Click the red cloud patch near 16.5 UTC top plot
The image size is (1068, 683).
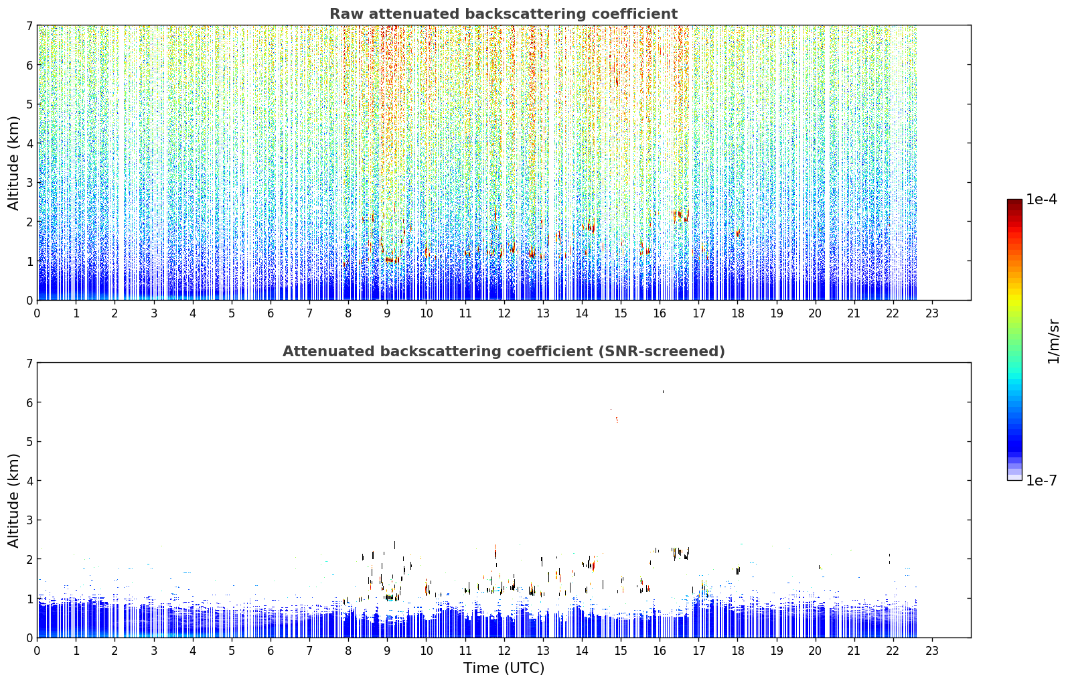(x=680, y=216)
